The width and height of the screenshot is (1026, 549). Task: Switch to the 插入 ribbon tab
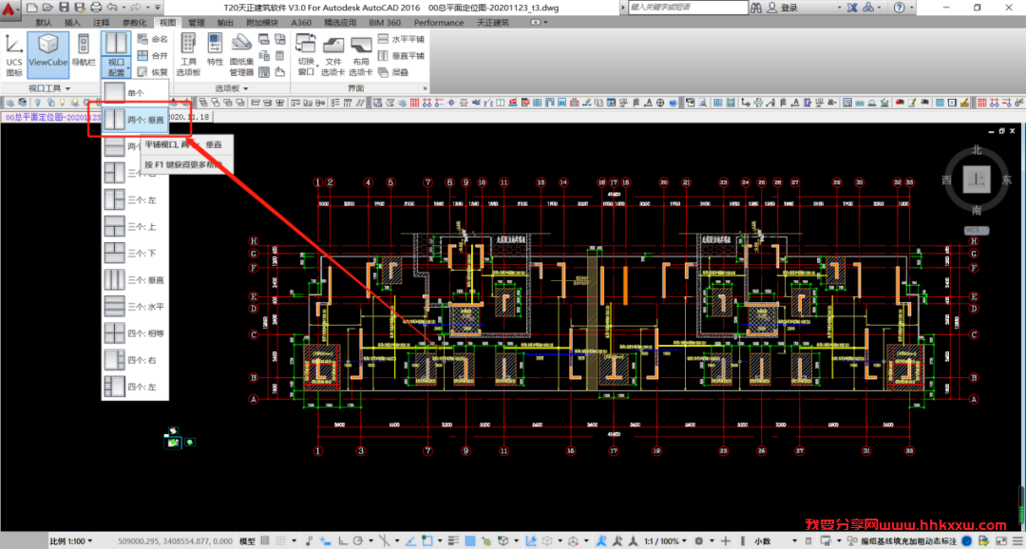(72, 22)
